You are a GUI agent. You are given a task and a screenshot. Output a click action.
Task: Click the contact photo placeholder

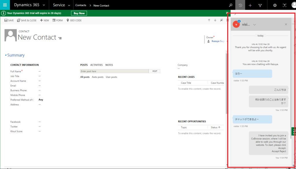11,35
